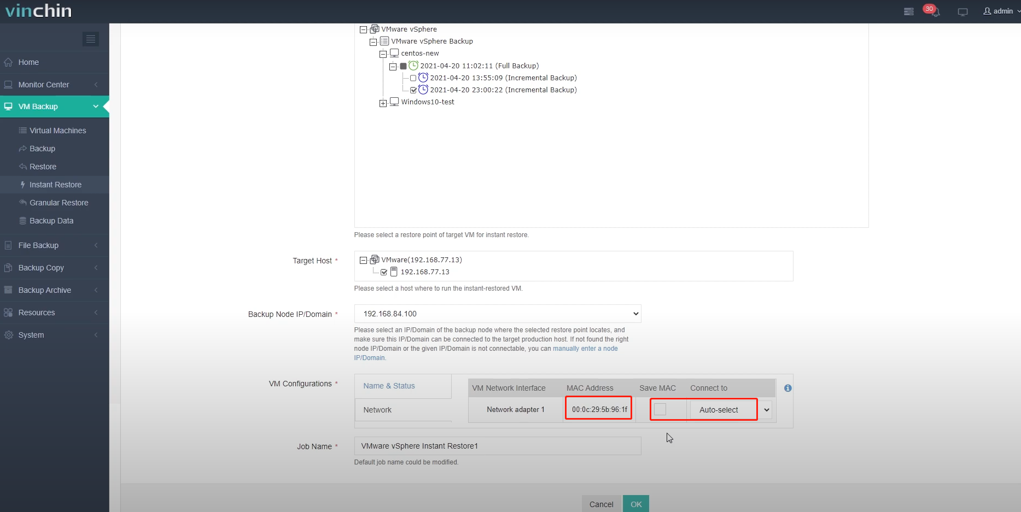The image size is (1021, 512).
Task: Open admin user menu
Action: [x=1001, y=11]
